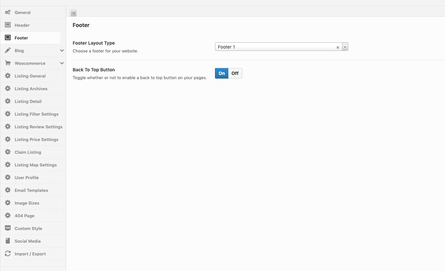Screen dimensions: 445x271
Task: Click the expand-all-sections icon above Footer heading
Action: [73, 13]
